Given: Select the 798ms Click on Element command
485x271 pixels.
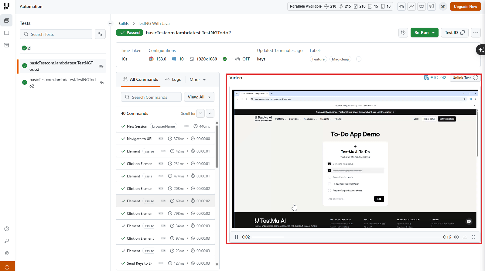Looking at the screenshot, I should [165, 213].
